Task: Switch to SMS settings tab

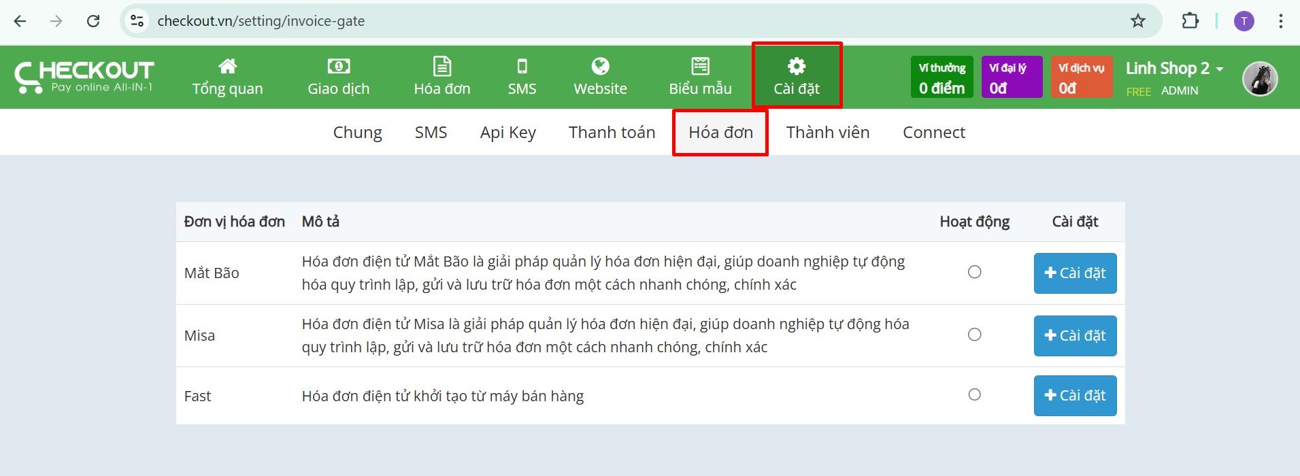Action: click(x=431, y=133)
